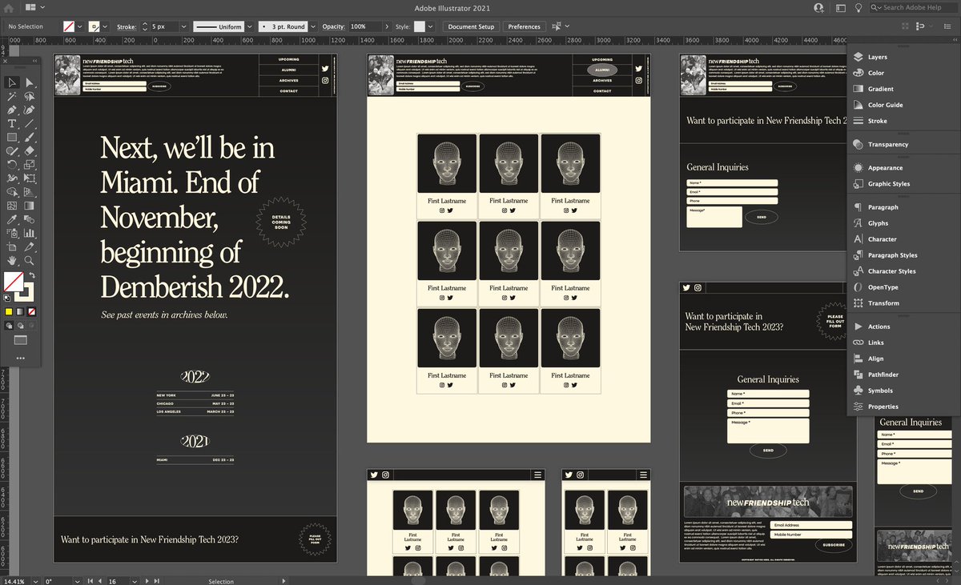Screen dimensions: 961x585
Task: Go to the previous artboard
Action: click(x=101, y=581)
